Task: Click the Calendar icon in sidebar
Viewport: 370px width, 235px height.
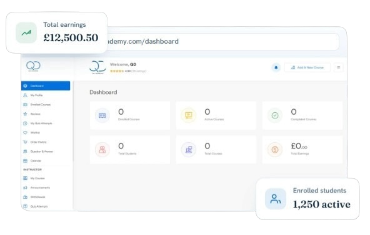Action: coord(25,161)
